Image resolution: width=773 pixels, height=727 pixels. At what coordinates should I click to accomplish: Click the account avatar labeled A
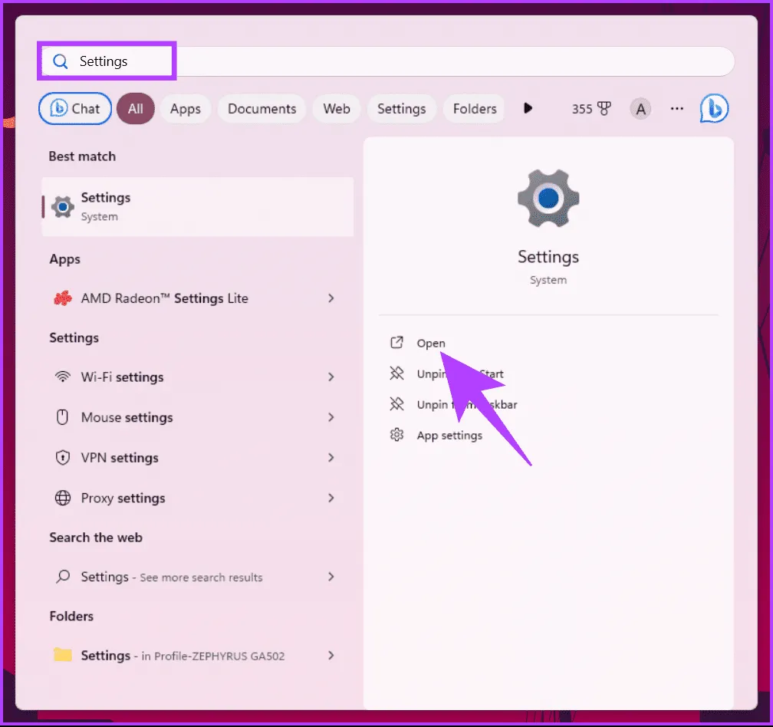pyautogui.click(x=640, y=109)
